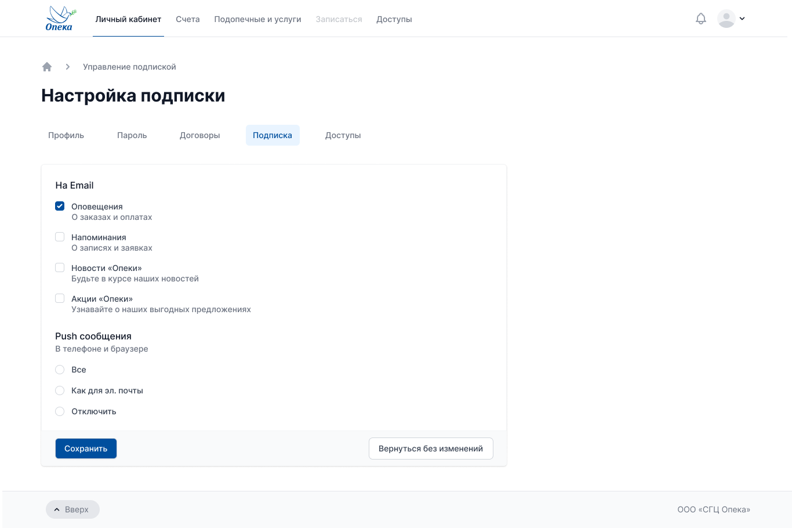The image size is (792, 528).
Task: Enable the Напоминания checkbox
Action: tap(60, 236)
